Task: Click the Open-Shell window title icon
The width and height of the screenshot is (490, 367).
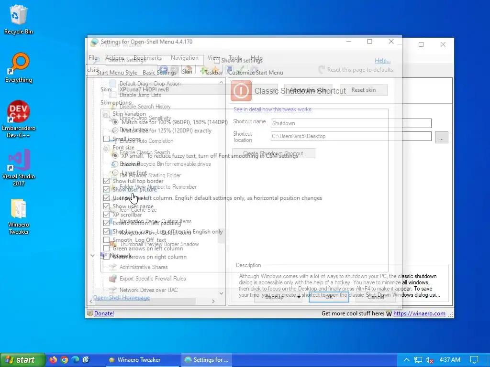Action: pos(94,42)
